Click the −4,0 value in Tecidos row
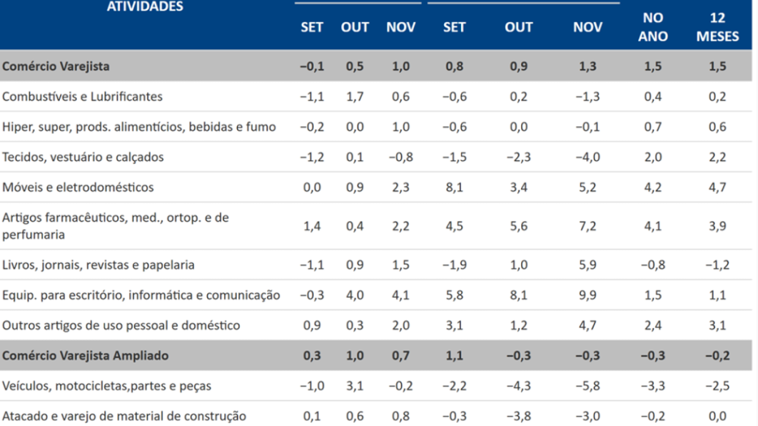 [587, 157]
